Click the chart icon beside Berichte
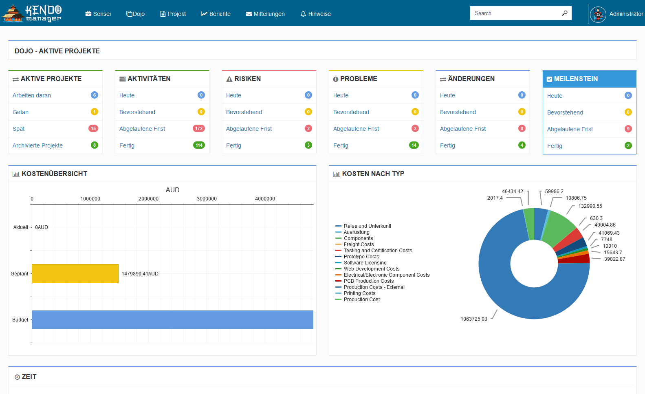 pyautogui.click(x=204, y=14)
